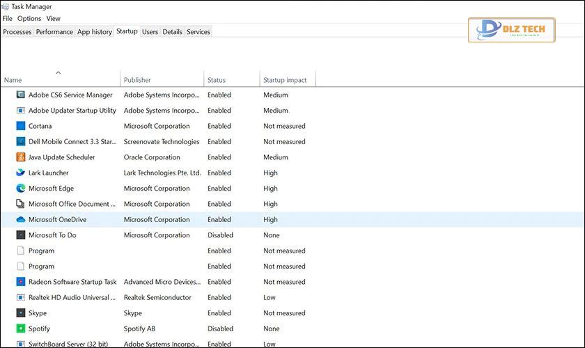Screen dimensions: 585x348
Task: Click the Microsoft Office Document icon
Action: click(20, 204)
